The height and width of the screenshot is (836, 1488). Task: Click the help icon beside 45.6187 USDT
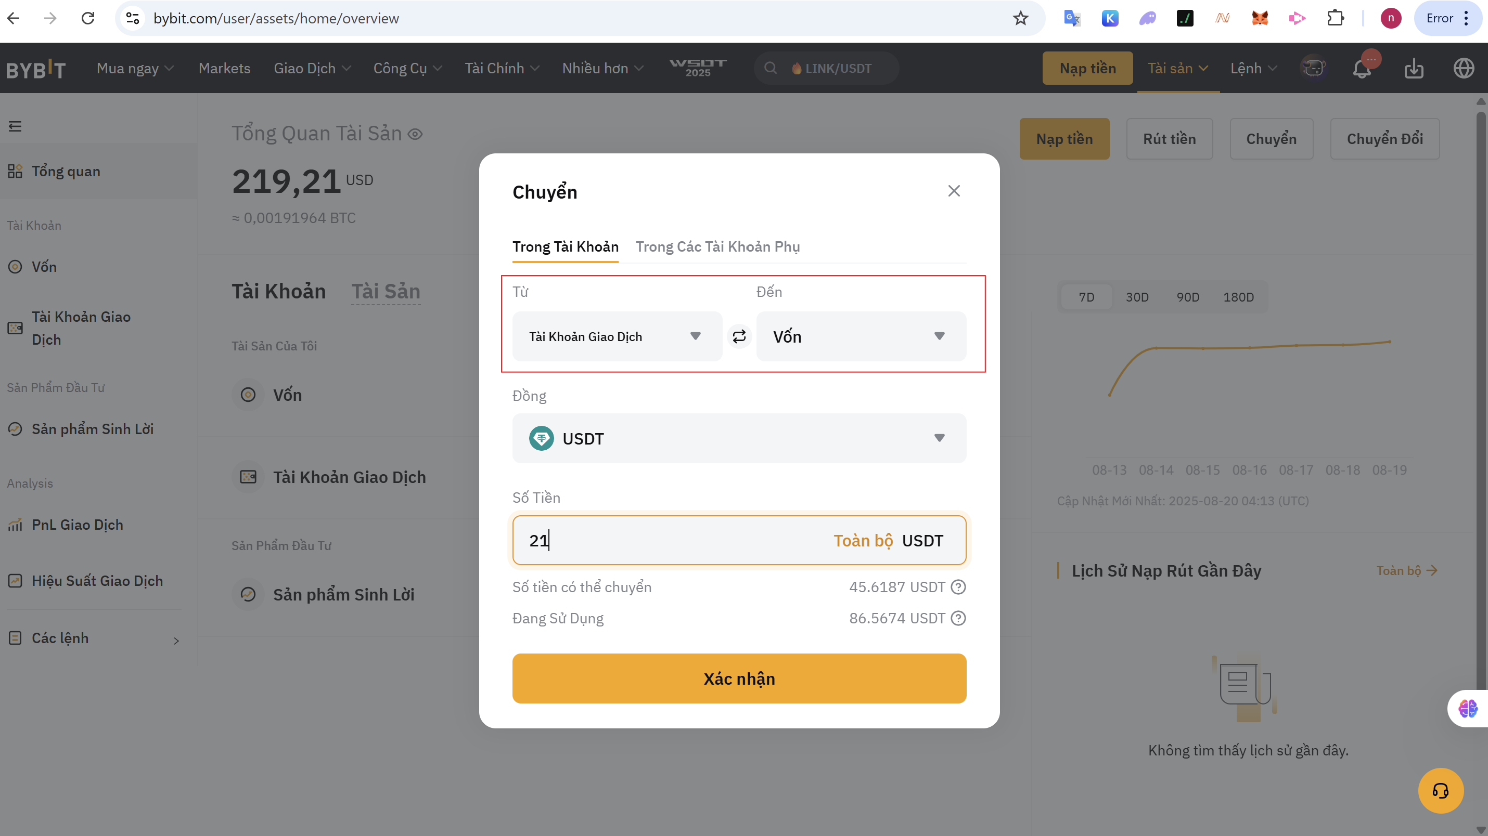pyautogui.click(x=958, y=587)
